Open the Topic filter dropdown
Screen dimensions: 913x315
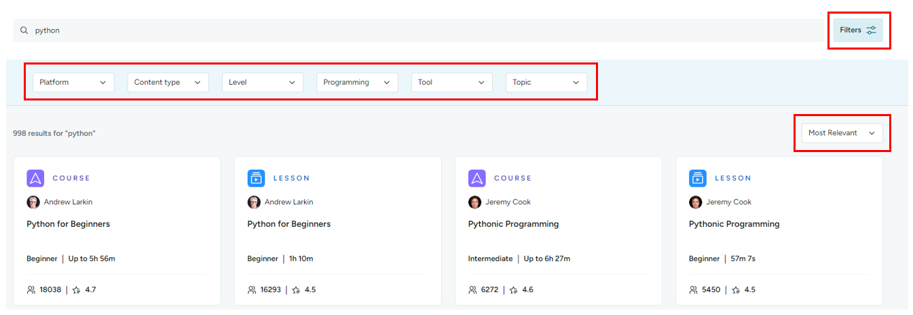pyautogui.click(x=546, y=83)
